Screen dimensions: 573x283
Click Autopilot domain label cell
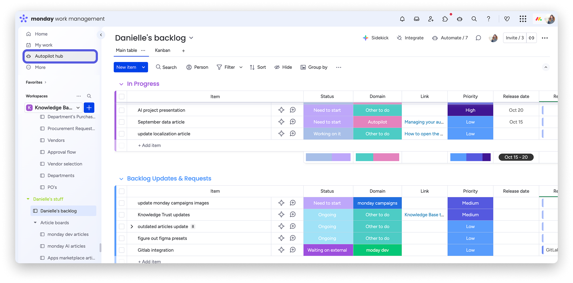click(x=378, y=122)
